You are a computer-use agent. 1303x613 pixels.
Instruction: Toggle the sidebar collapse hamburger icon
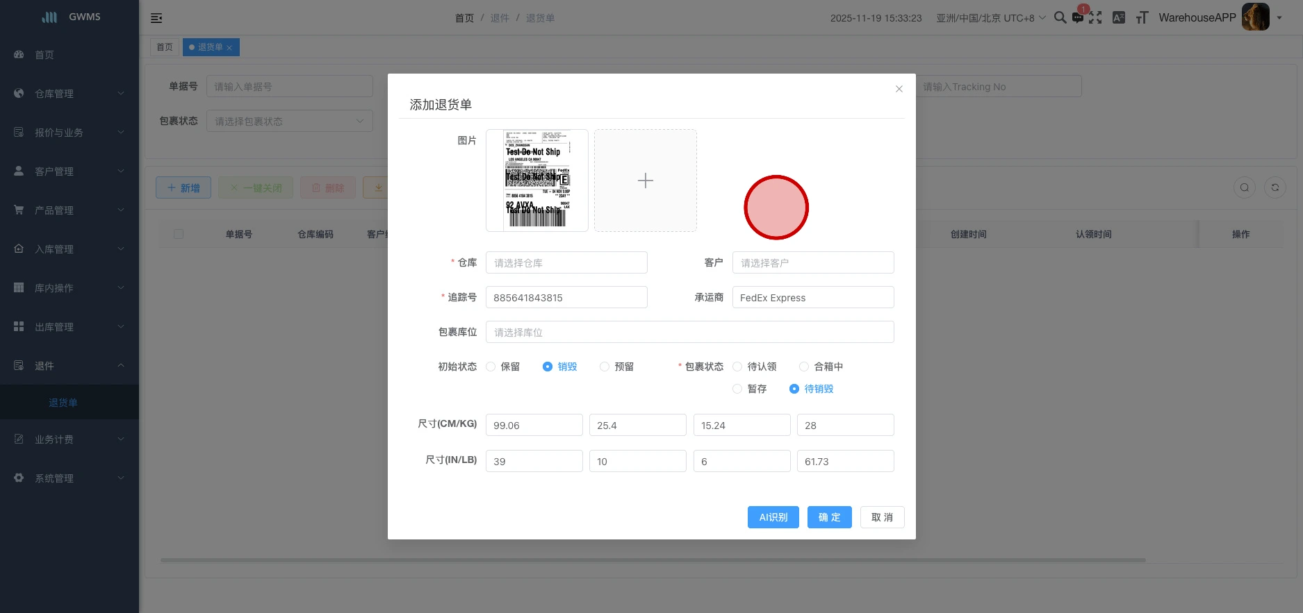click(x=156, y=18)
